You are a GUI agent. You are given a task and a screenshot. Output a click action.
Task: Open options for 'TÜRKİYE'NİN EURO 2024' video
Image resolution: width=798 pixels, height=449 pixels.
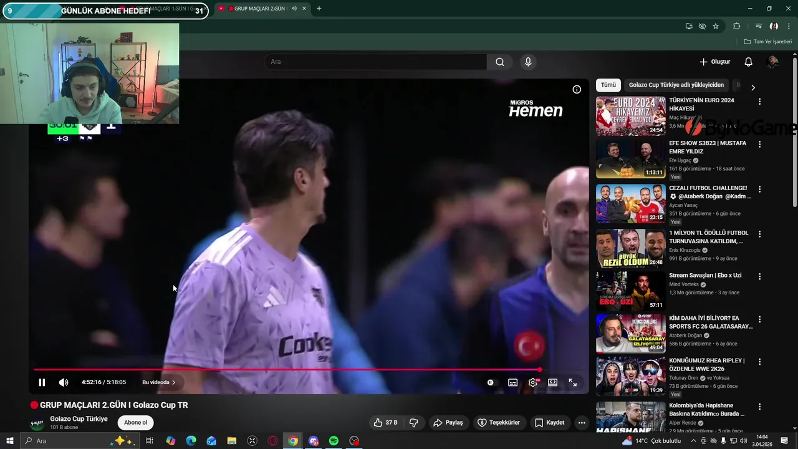tap(759, 101)
